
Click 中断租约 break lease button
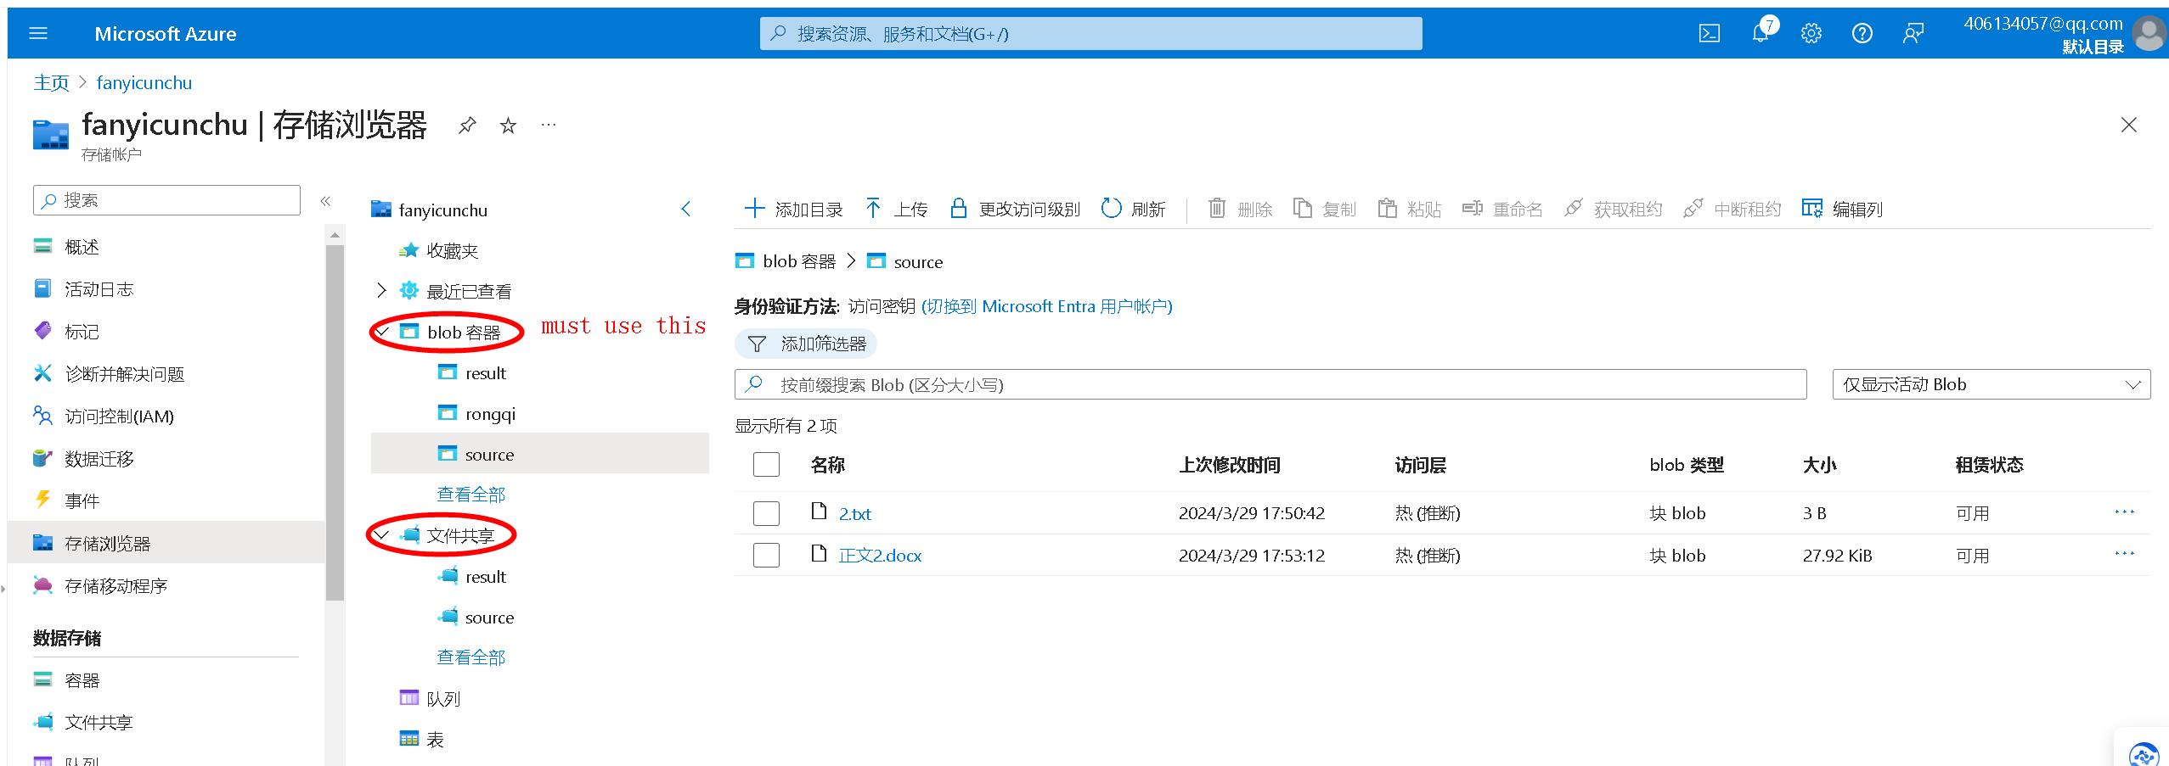point(1732,209)
